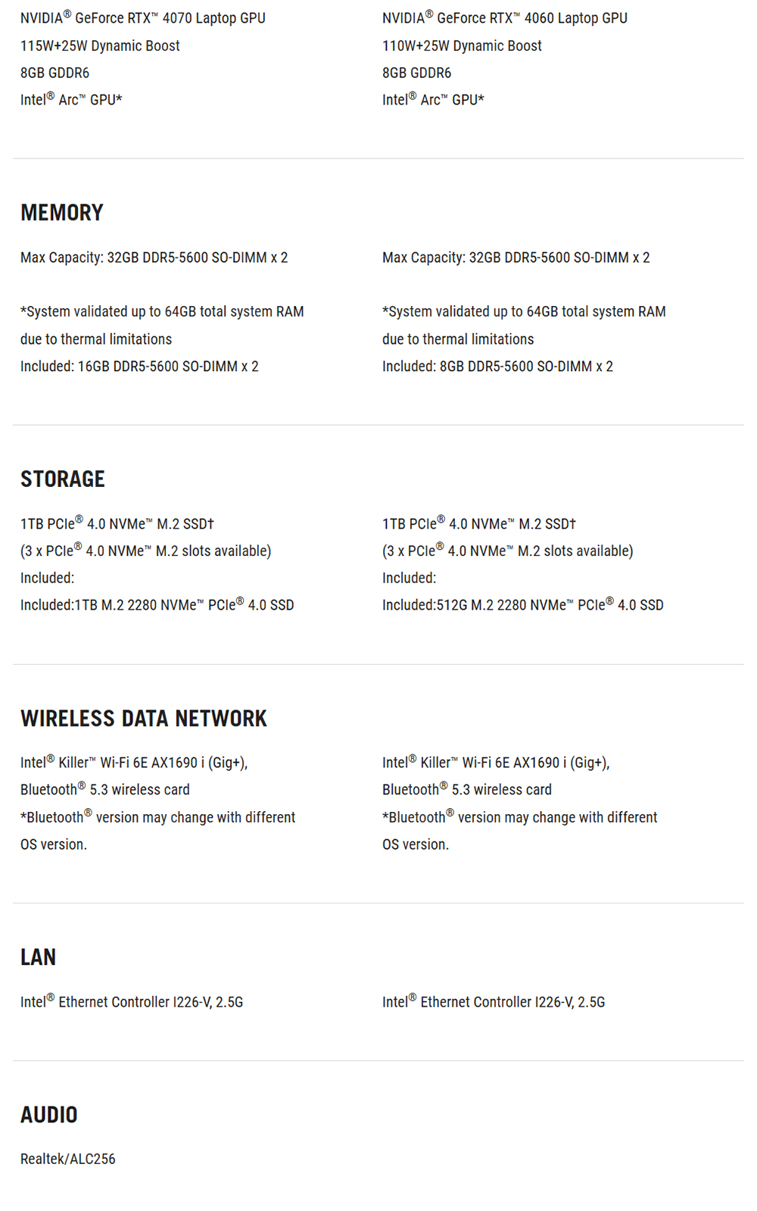Click the right column Intel Ethernet Controller I226-V text
The height and width of the screenshot is (1211, 757).
click(494, 1002)
